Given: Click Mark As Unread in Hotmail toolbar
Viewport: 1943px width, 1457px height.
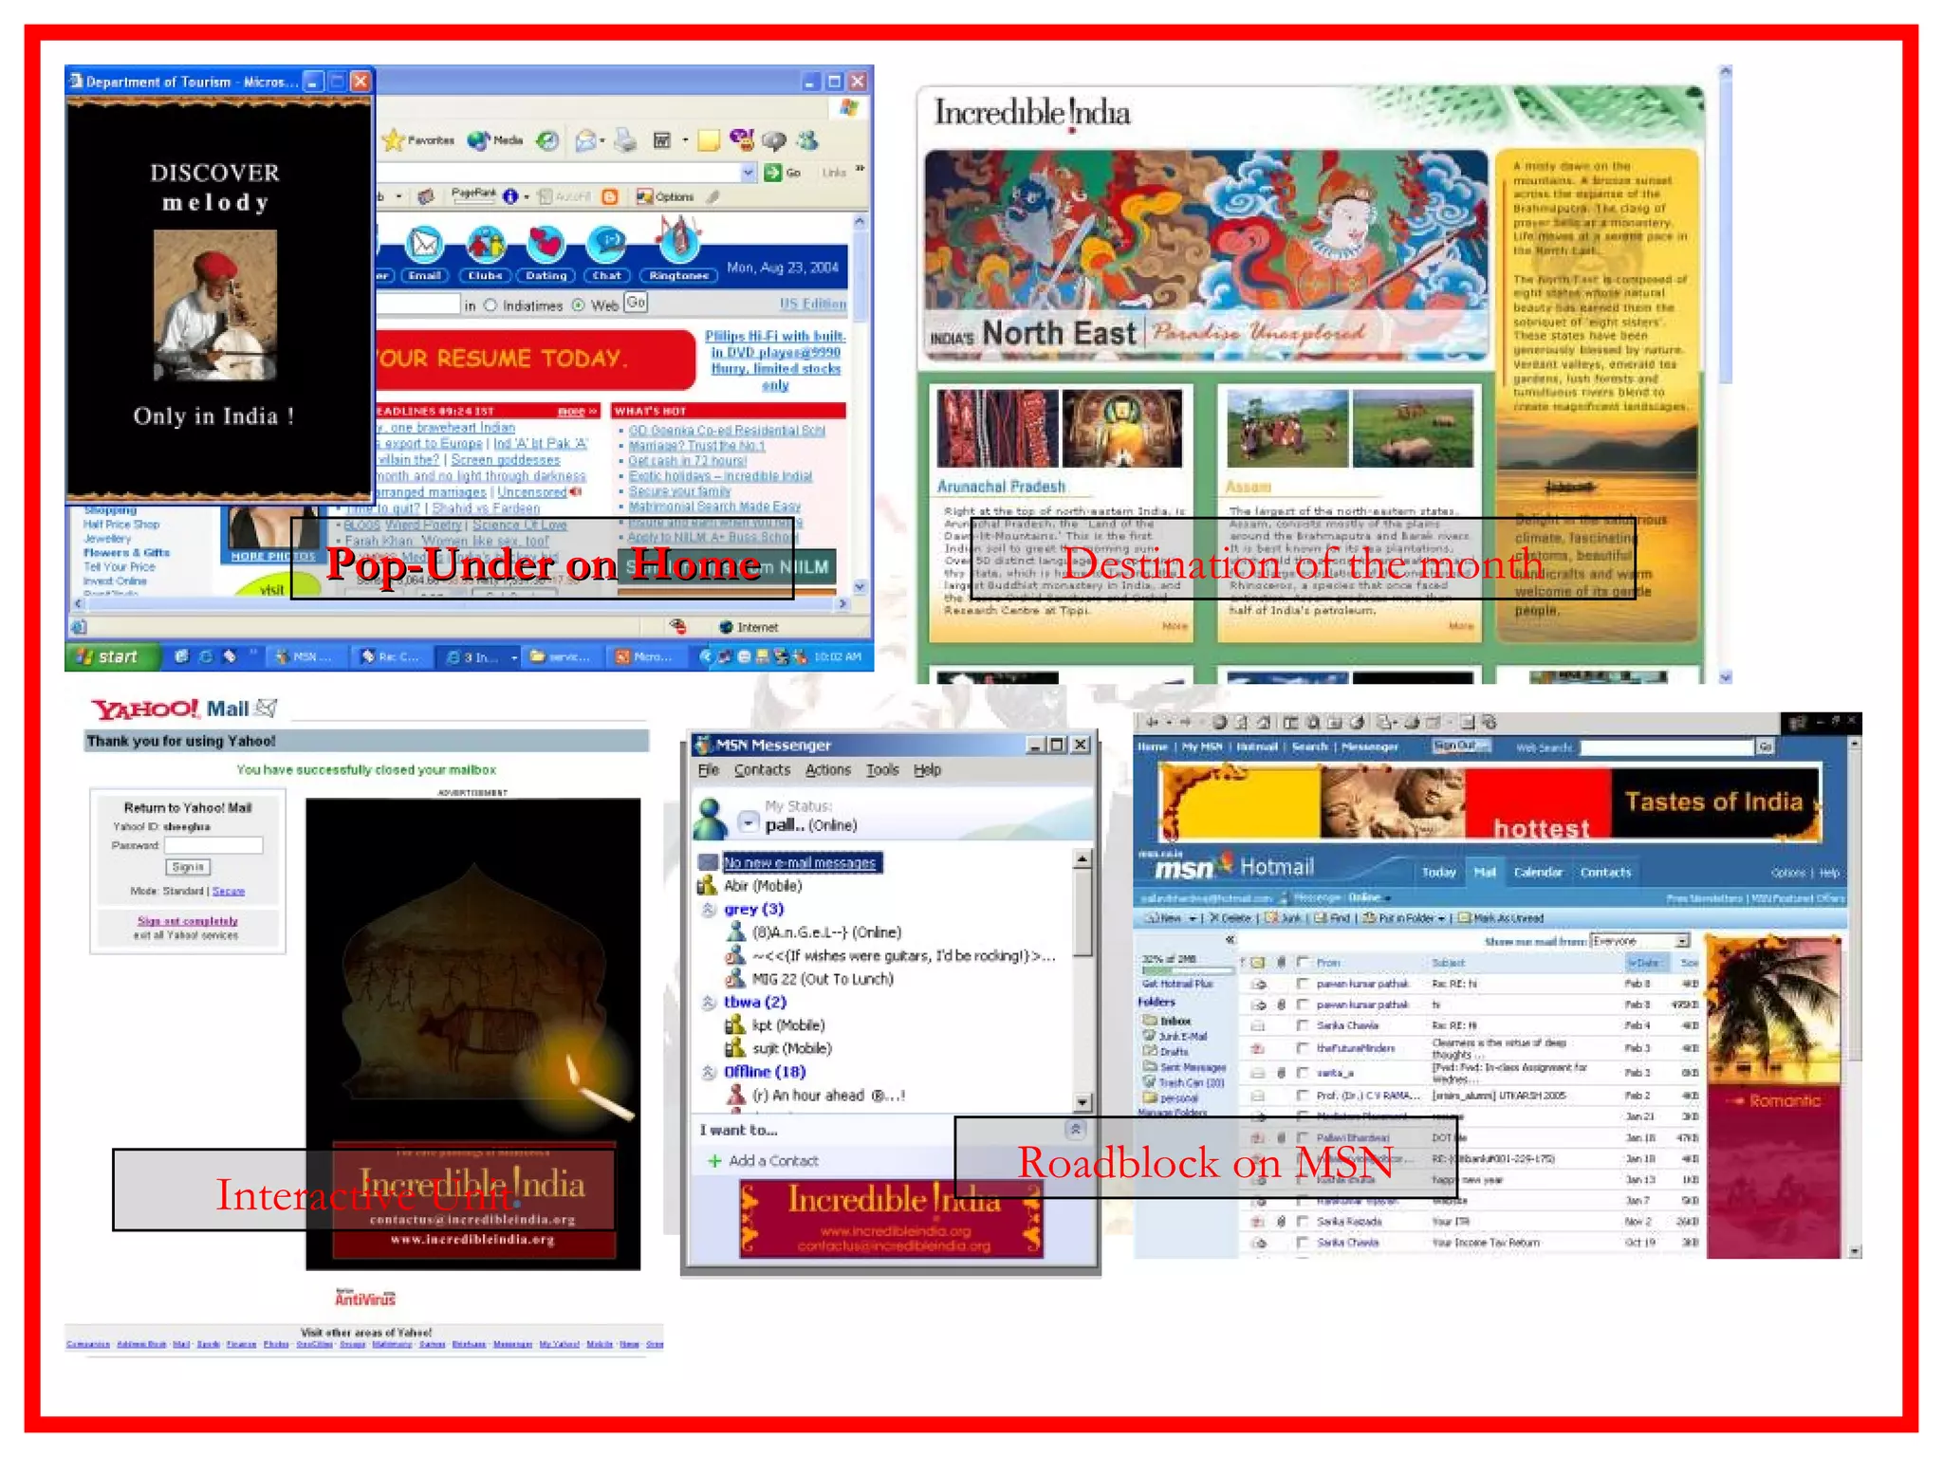Looking at the screenshot, I should (1501, 918).
